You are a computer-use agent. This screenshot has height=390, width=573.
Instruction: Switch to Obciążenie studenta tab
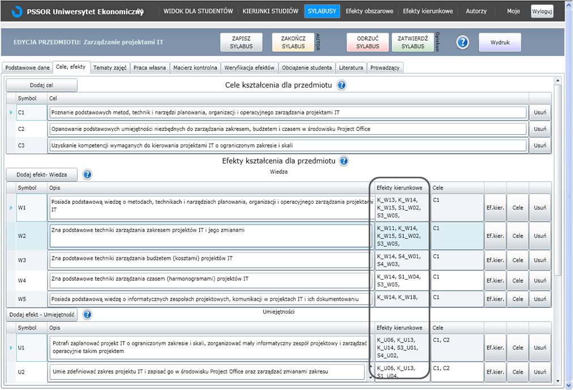[307, 67]
